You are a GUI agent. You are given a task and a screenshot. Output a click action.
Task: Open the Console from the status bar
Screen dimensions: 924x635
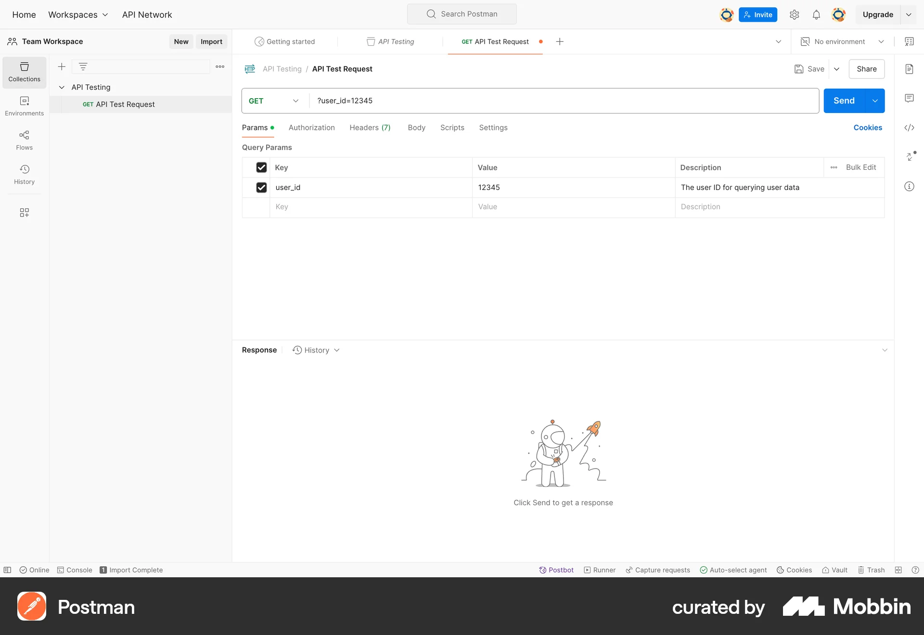(74, 570)
